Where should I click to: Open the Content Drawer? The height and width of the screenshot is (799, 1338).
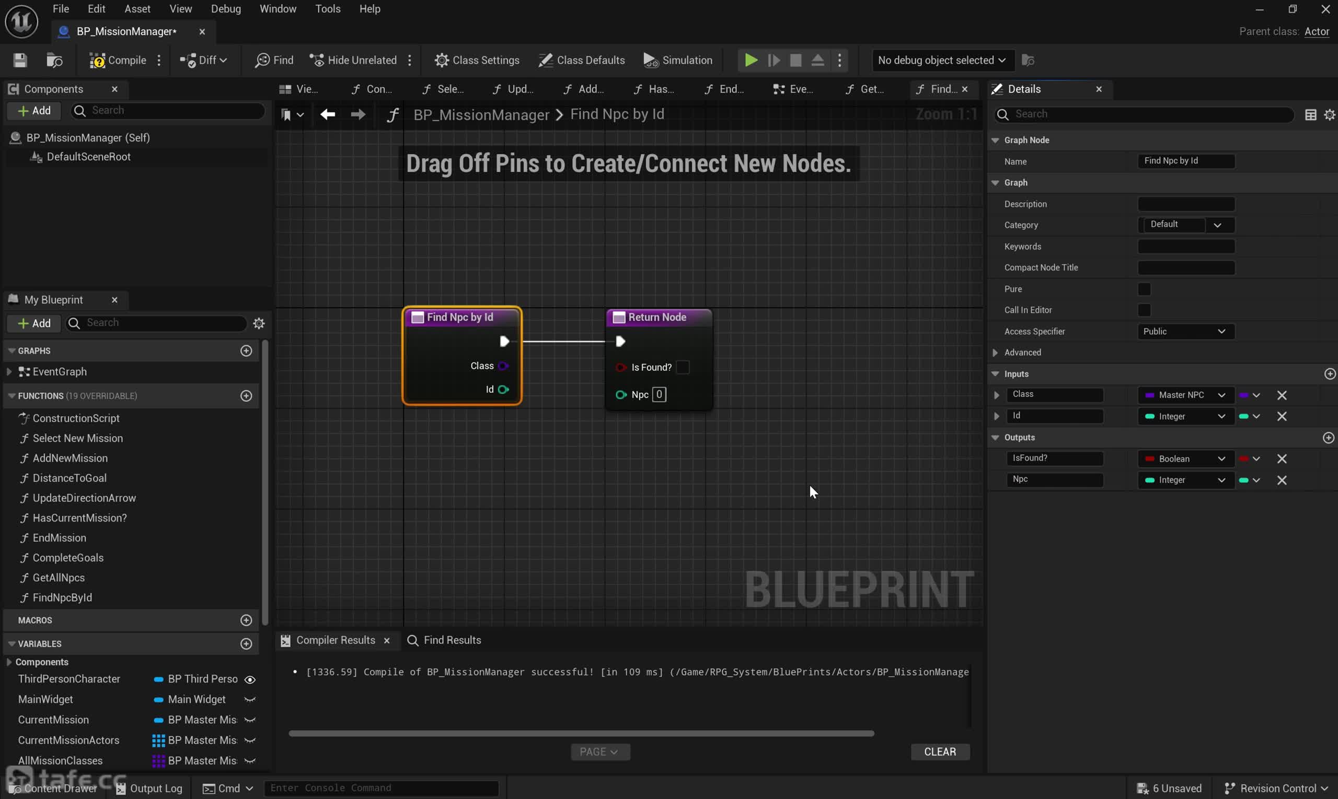(x=54, y=789)
